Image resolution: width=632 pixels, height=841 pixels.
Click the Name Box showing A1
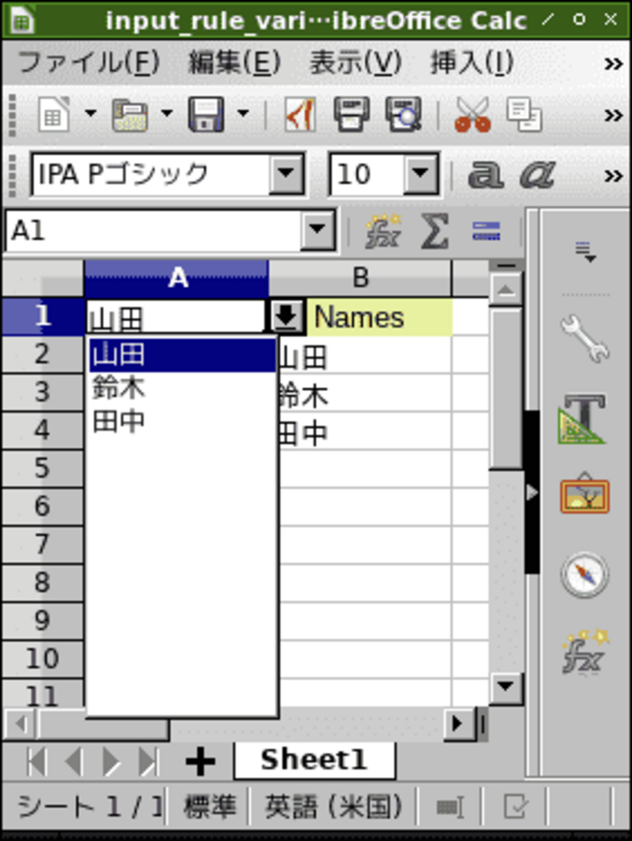(x=154, y=230)
